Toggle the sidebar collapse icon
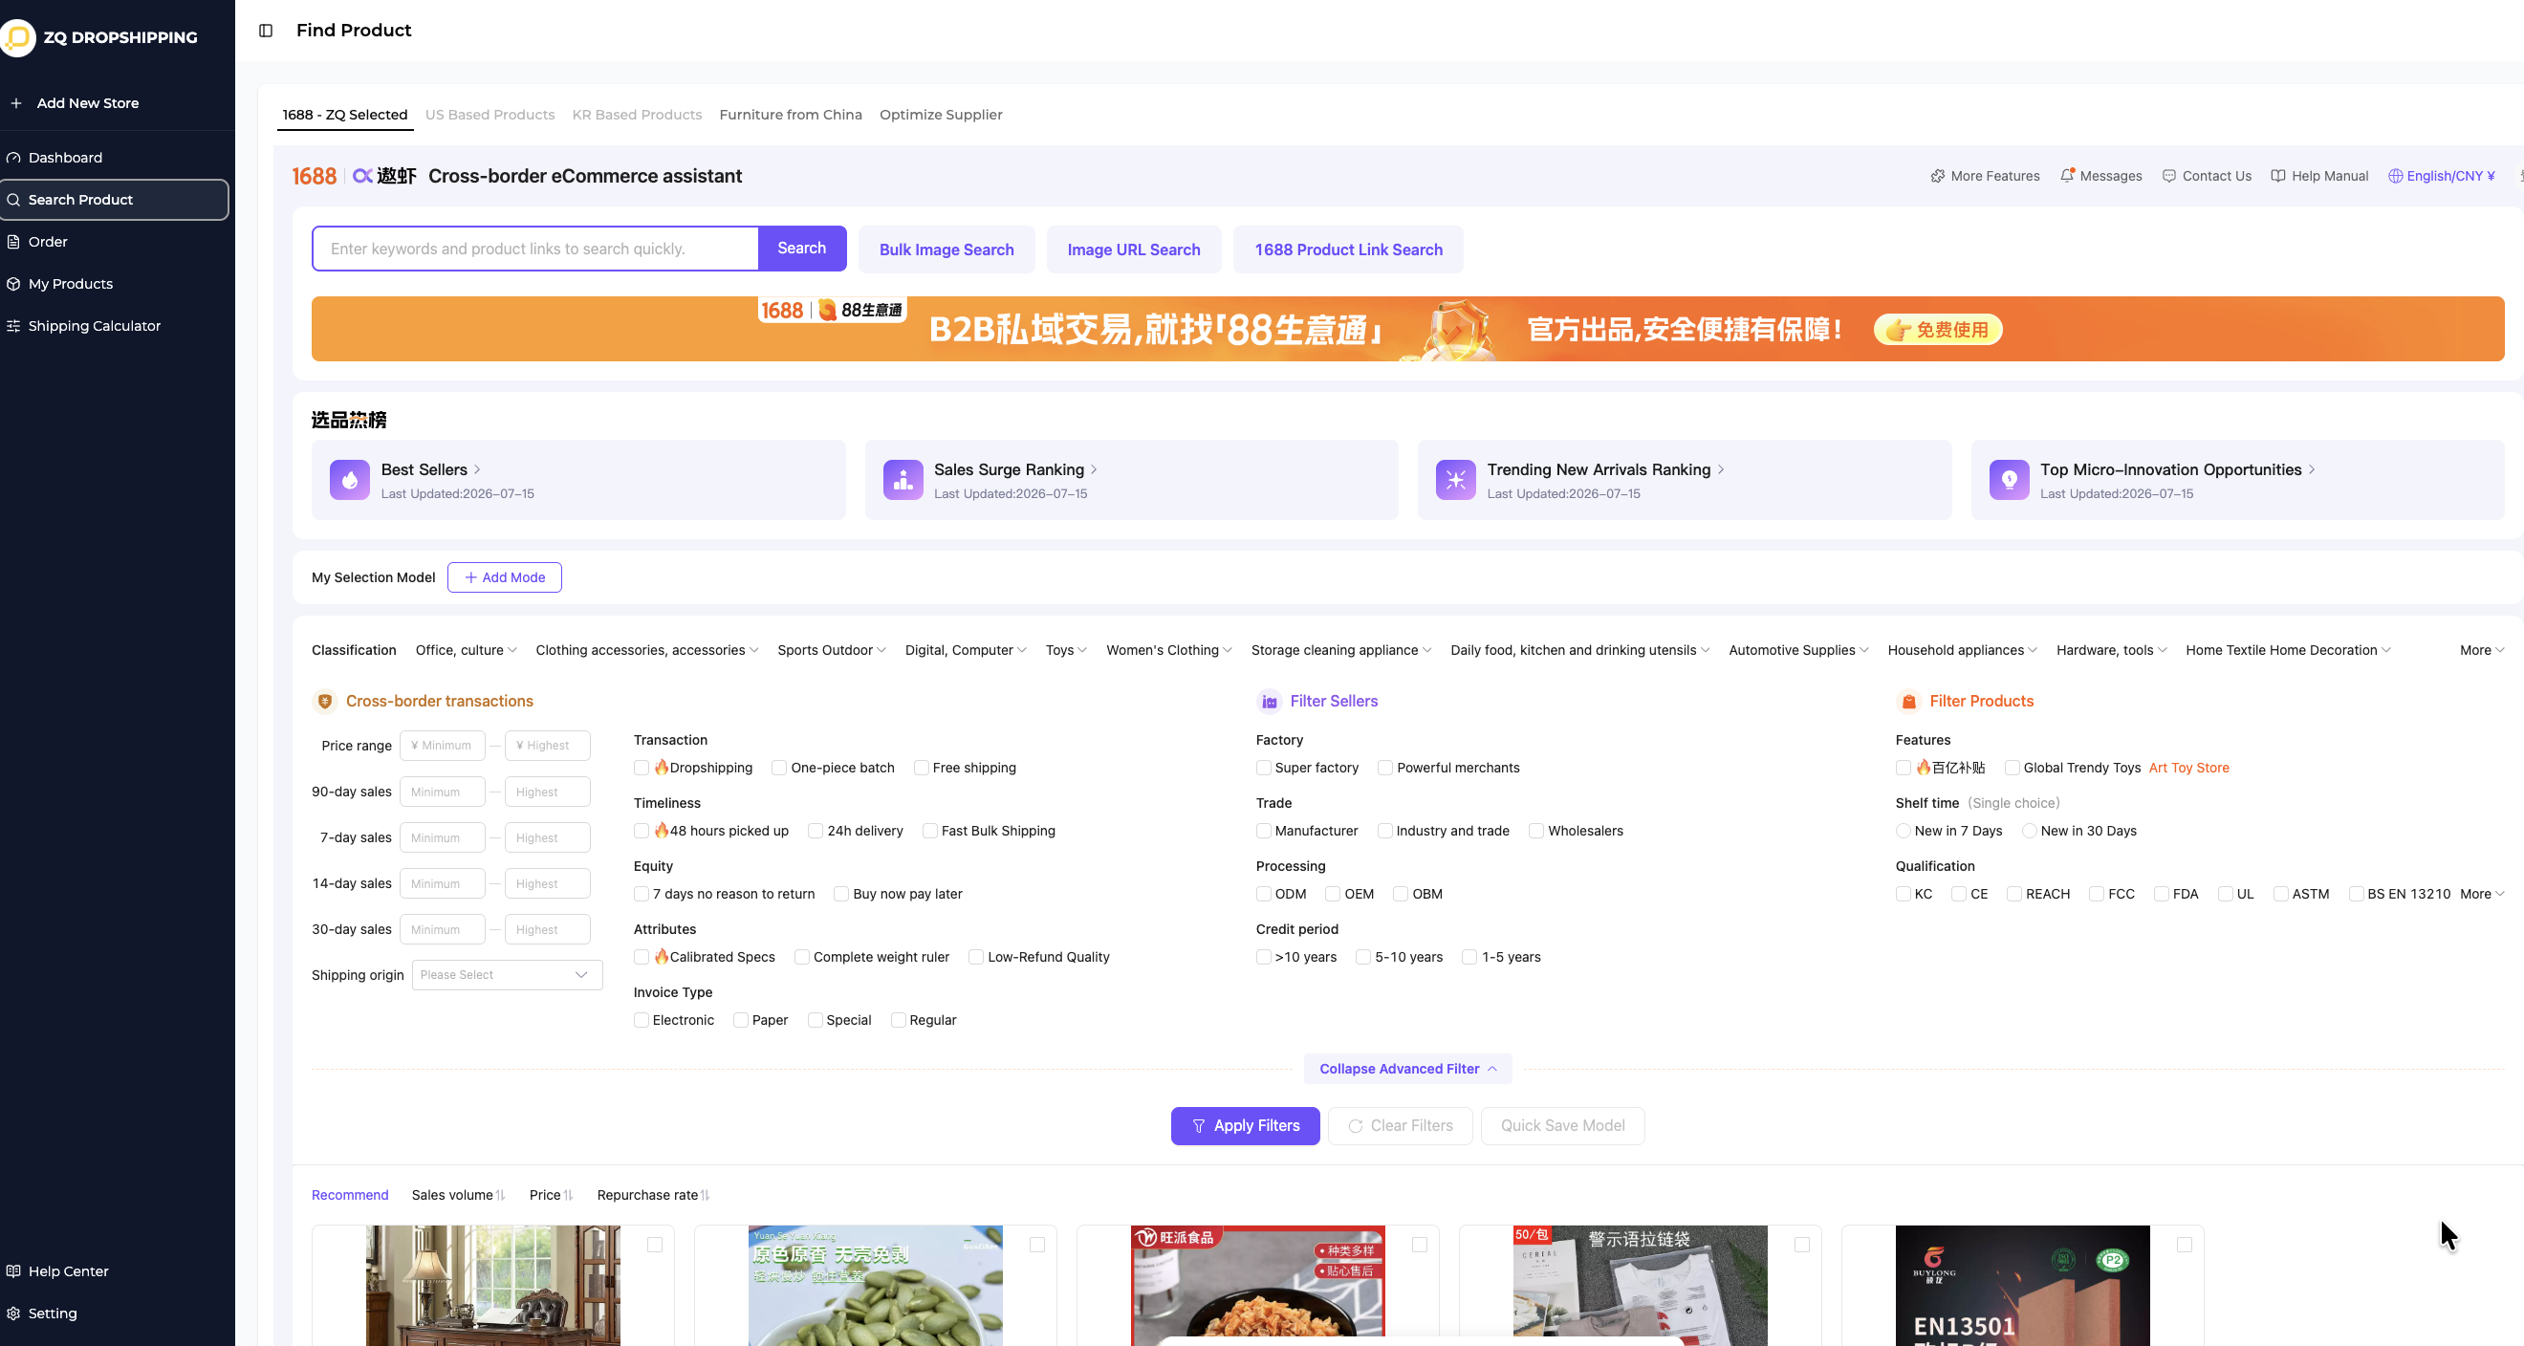 pyautogui.click(x=266, y=31)
